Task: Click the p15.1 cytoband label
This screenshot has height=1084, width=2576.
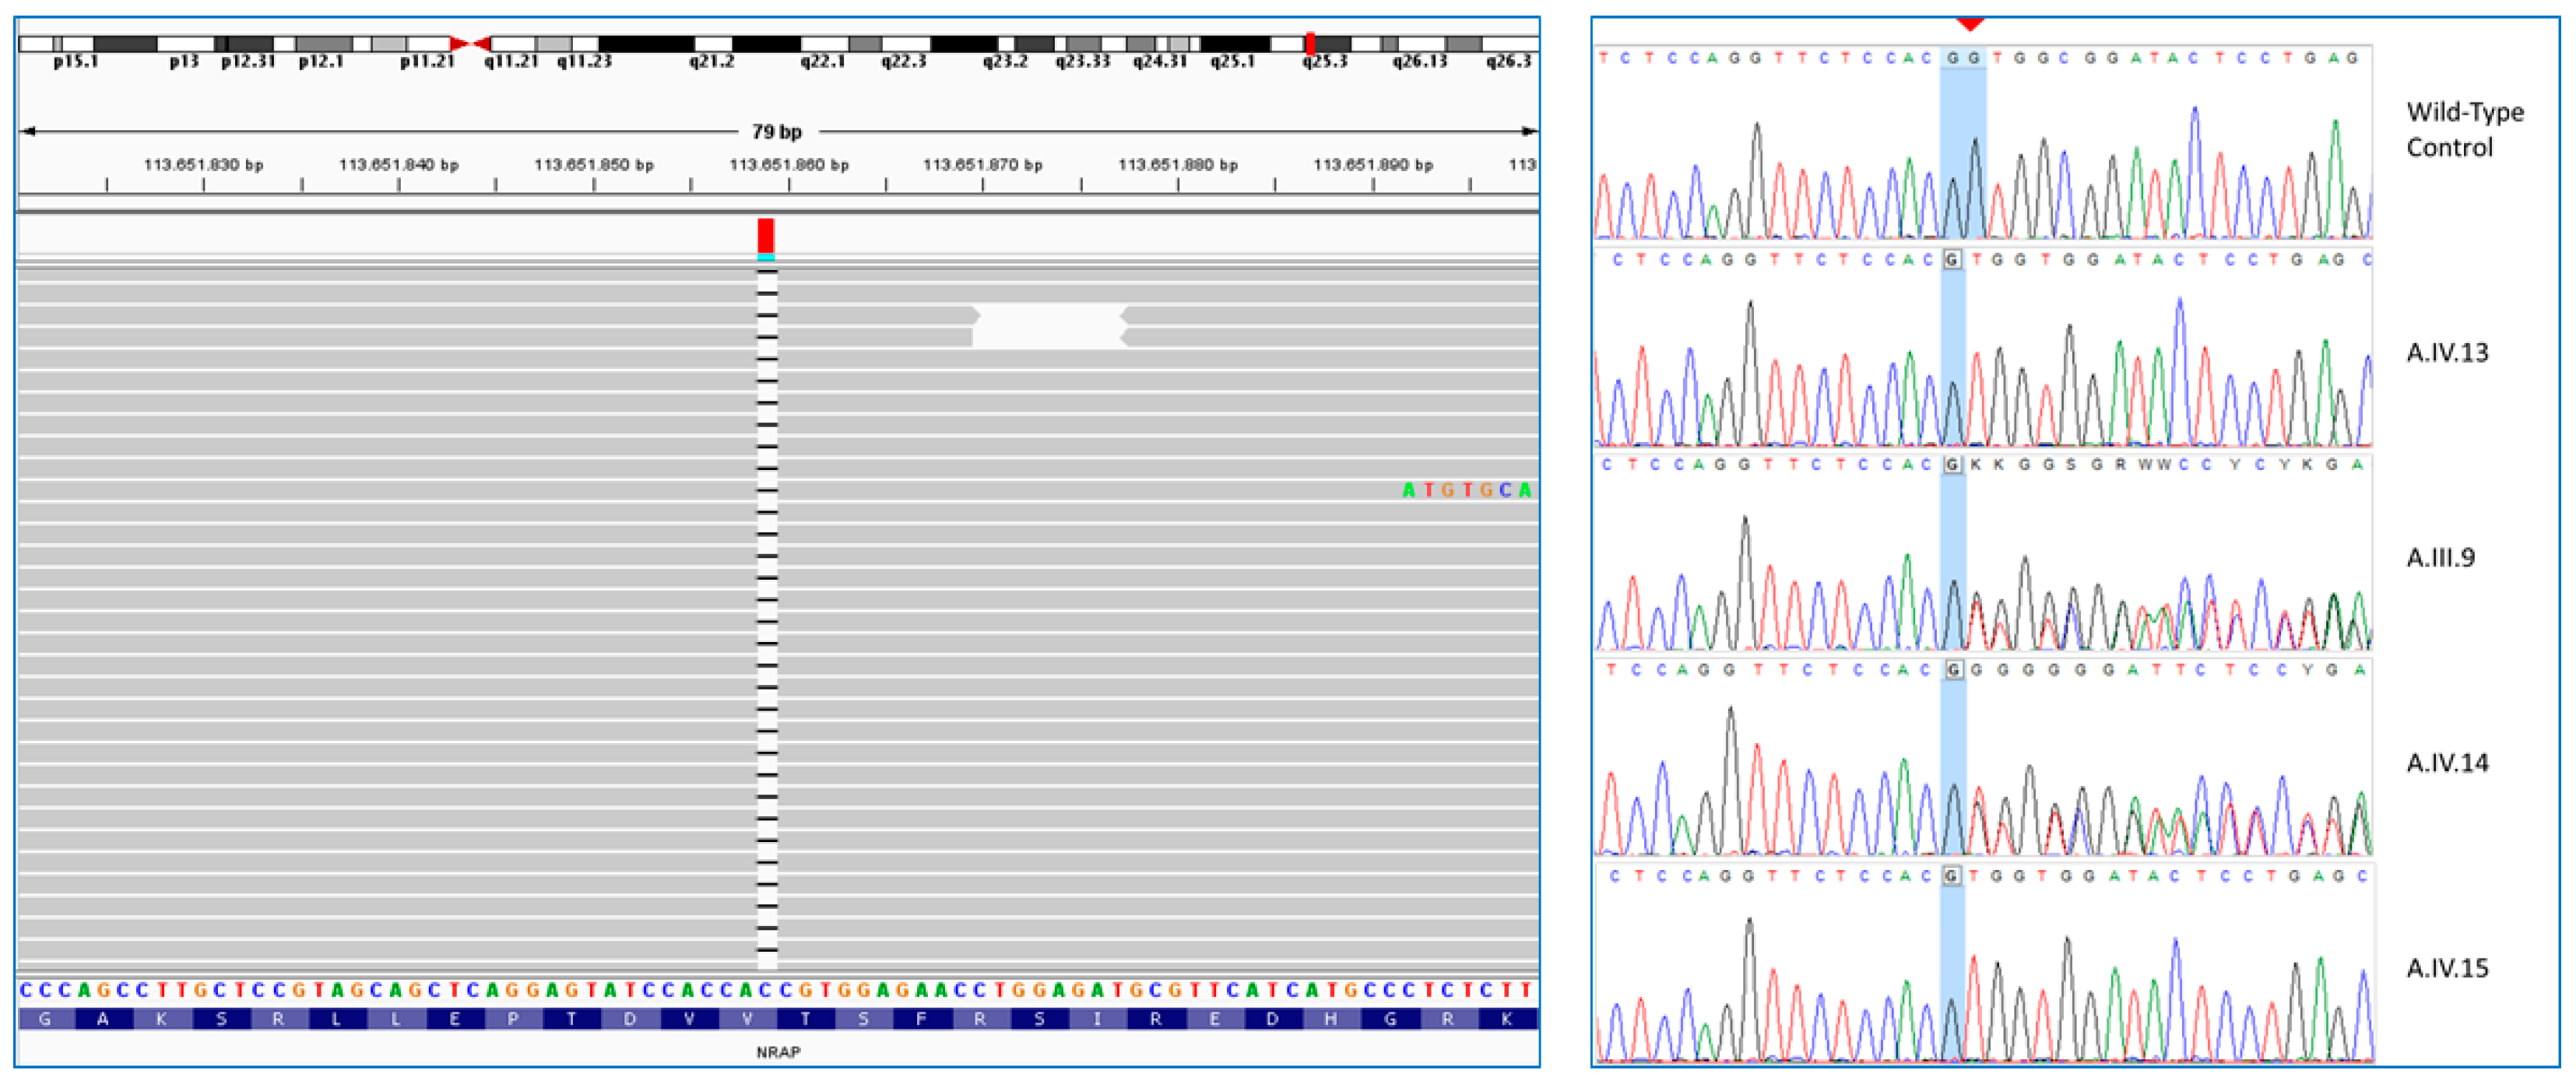Action: pos(76,62)
